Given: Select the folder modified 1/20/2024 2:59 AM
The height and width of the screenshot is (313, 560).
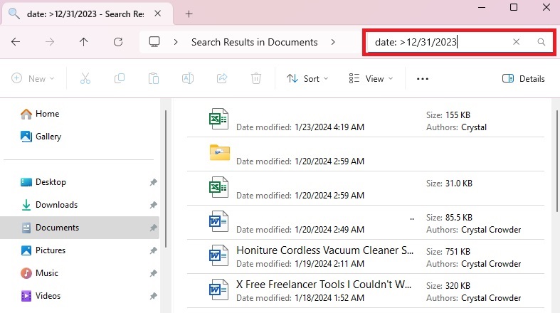Looking at the screenshot, I should (x=365, y=154).
